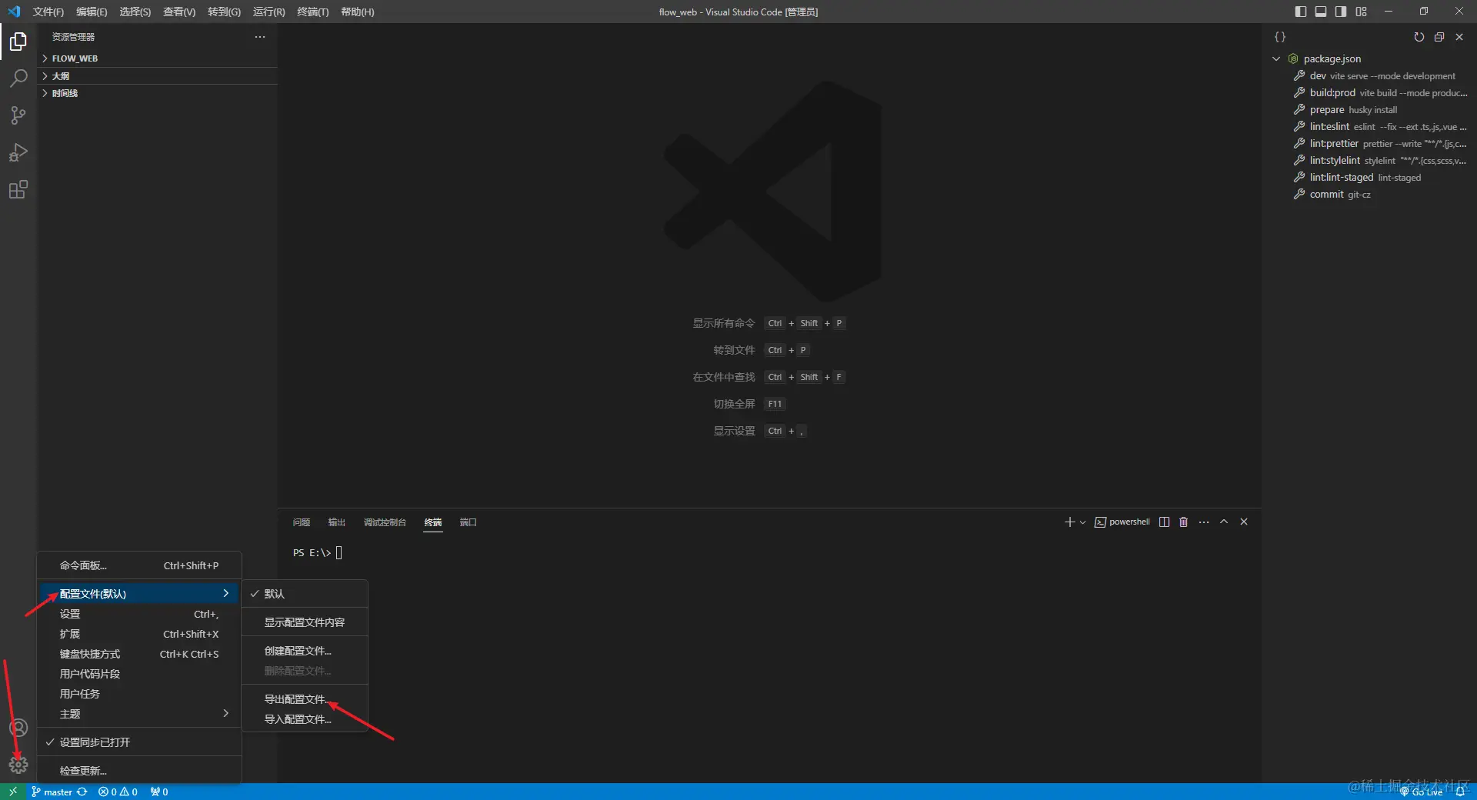The width and height of the screenshot is (1477, 800).
Task: Click the powershell terminal label
Action: point(1122,522)
